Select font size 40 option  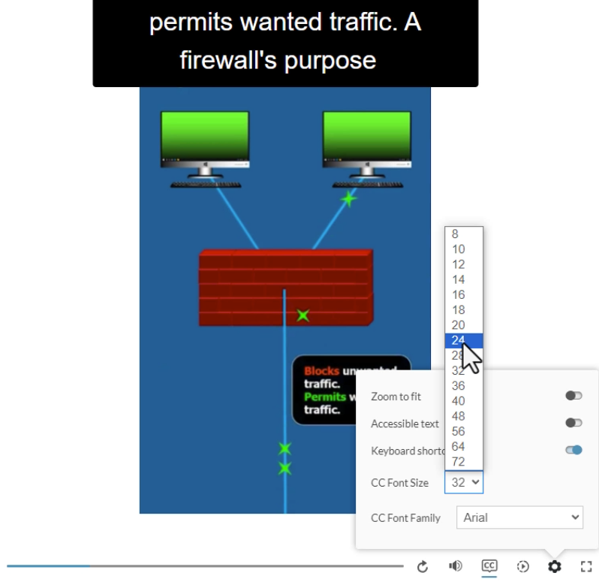(459, 401)
